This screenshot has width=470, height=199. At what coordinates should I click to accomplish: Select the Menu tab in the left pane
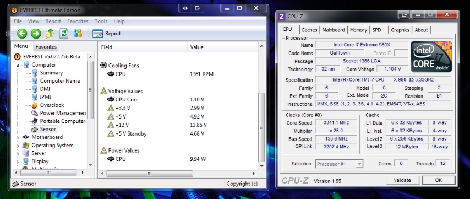point(21,46)
